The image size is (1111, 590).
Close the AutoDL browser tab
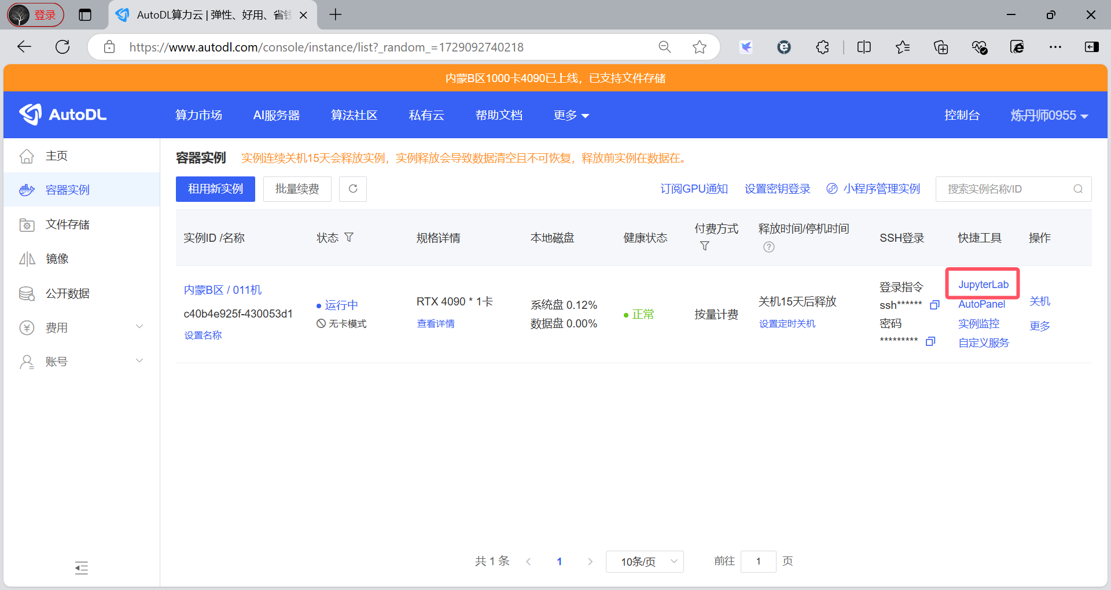pos(303,16)
